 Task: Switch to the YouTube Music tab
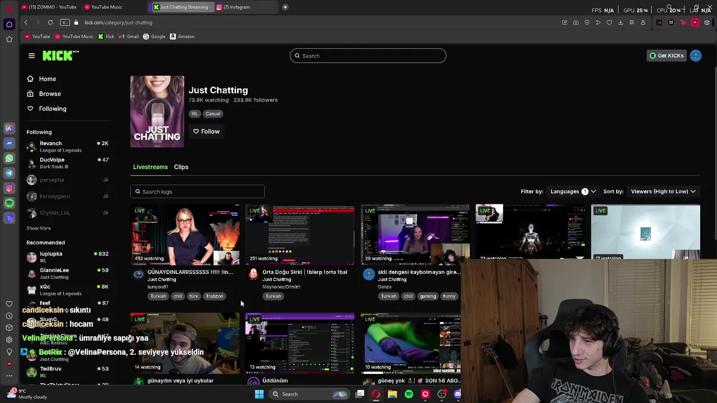coord(103,7)
